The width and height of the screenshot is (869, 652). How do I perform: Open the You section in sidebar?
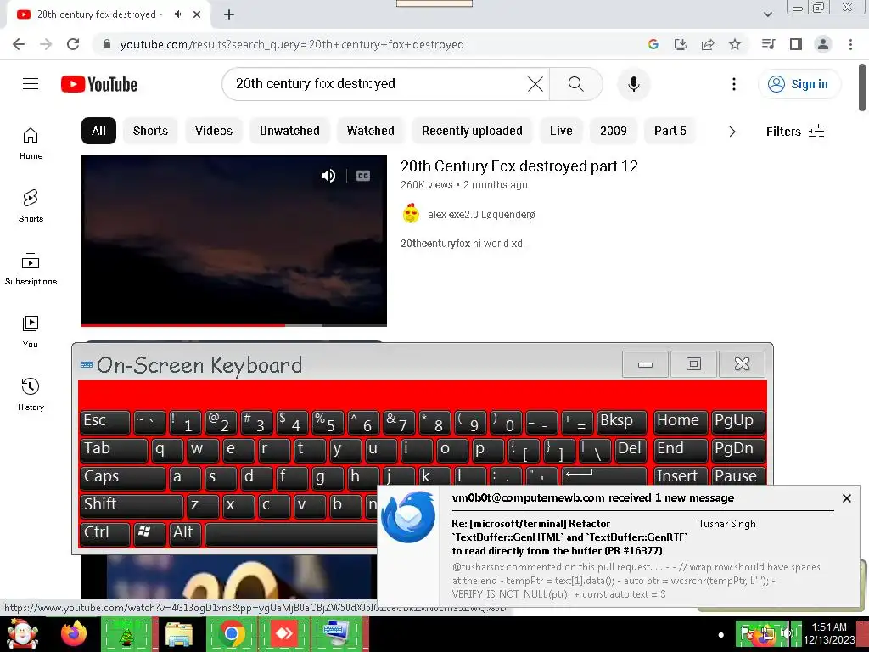(31, 332)
